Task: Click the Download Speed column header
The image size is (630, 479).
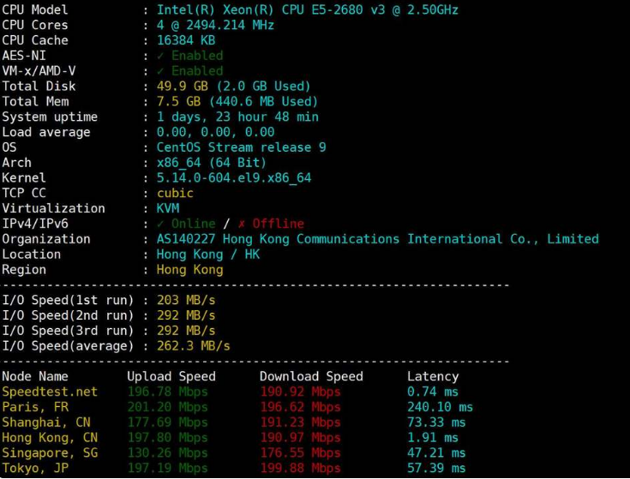Action: click(311, 376)
